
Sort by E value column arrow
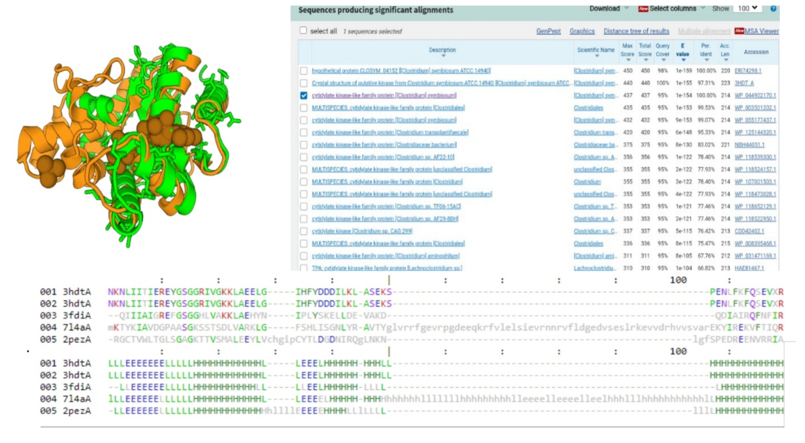[x=683, y=60]
